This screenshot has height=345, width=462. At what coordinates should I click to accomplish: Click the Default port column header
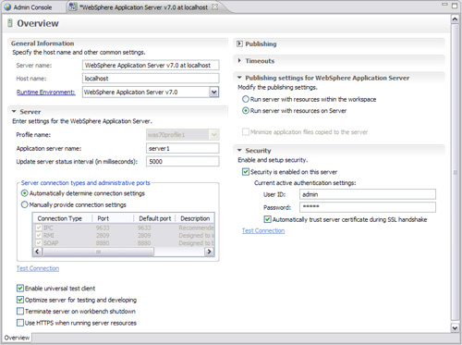[154, 218]
